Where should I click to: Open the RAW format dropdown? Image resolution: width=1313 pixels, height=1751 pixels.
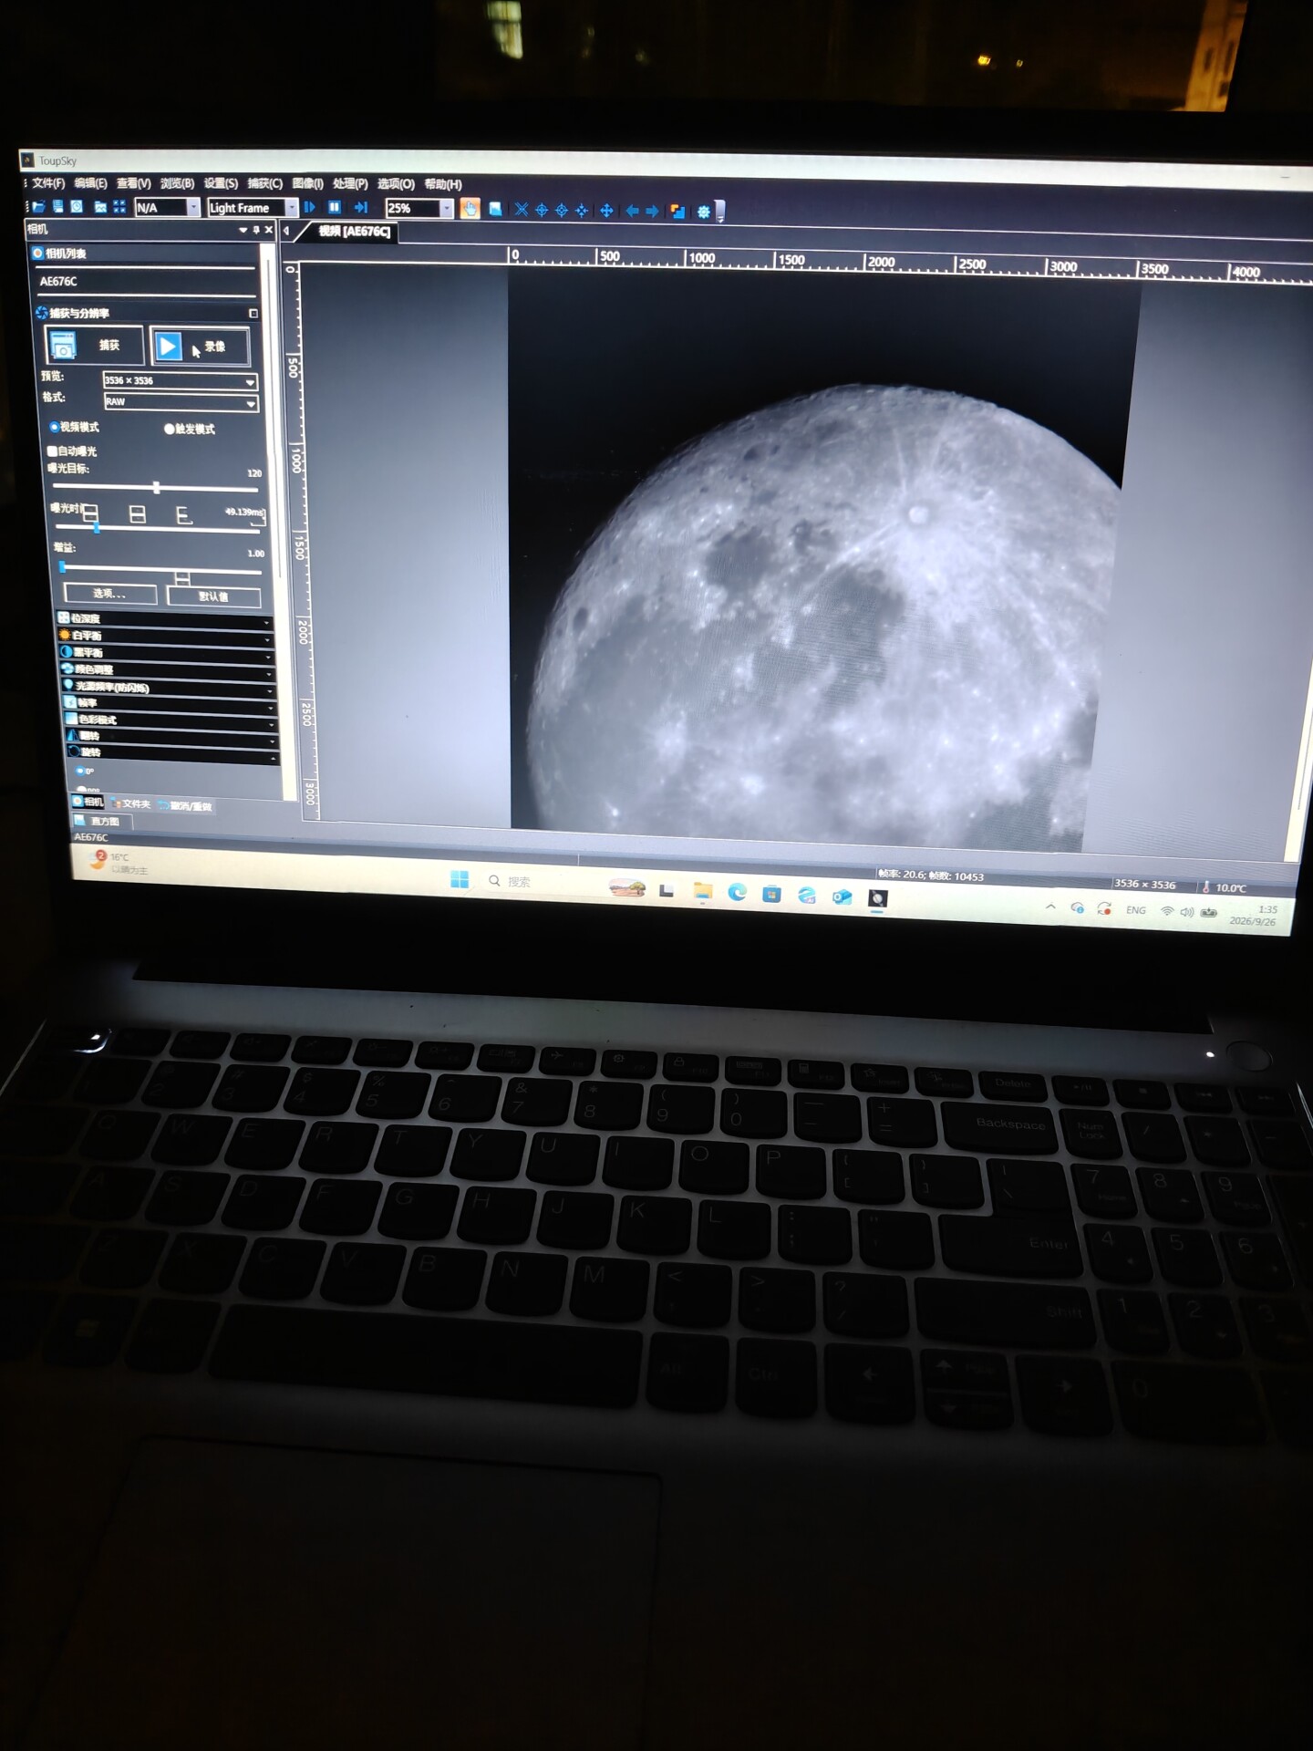(181, 402)
